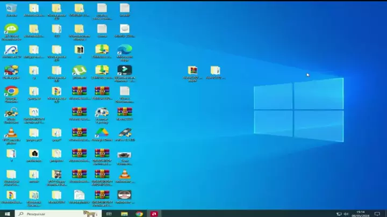Open the uTorrent desktop shortcut

click(79, 70)
